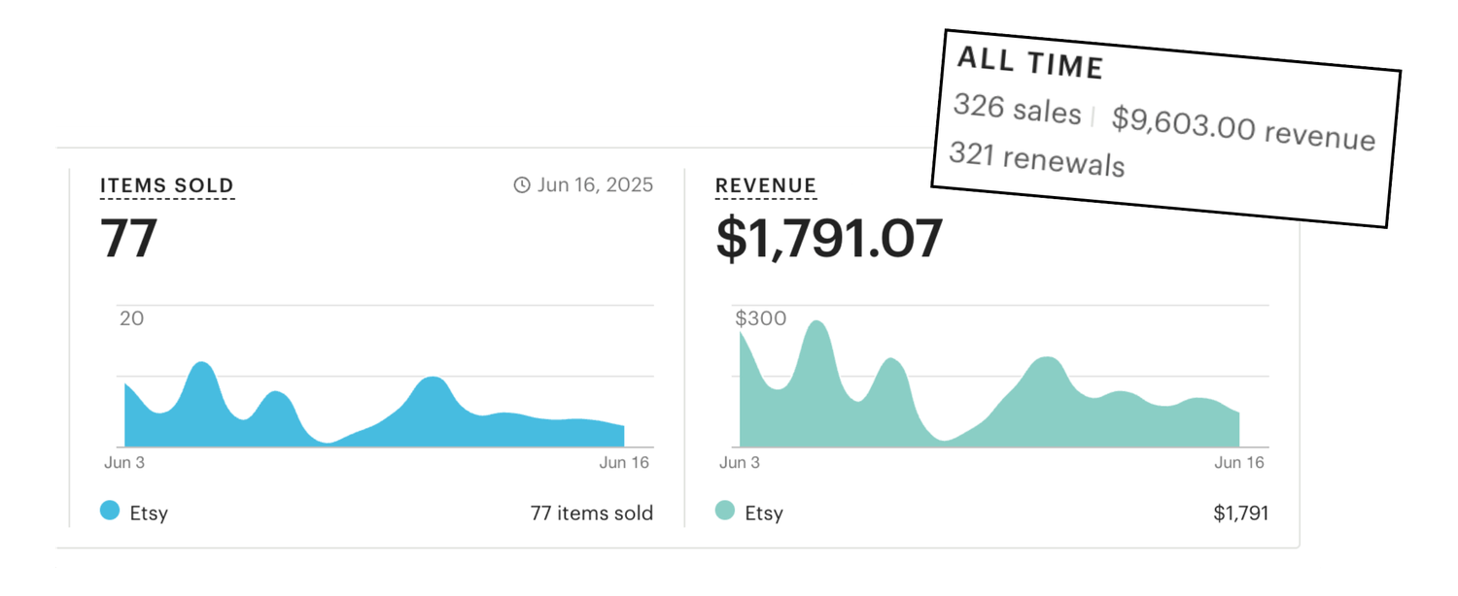The image size is (1458, 596).
Task: Click the teal Etsy legend dot
Action: tap(725, 511)
